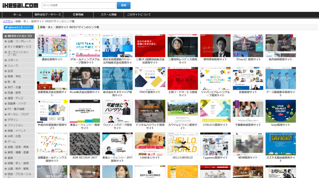Image resolution: width=319 pixels, height=178 pixels.
Task: Open the 就職・求人・採用 sidebar category
Action: pyautogui.click(x=18, y=163)
